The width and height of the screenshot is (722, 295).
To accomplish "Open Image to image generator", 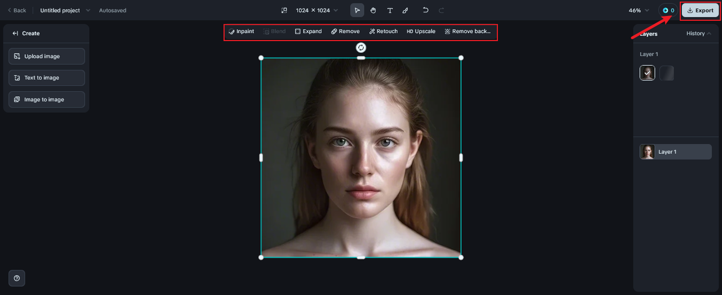I will click(x=47, y=100).
